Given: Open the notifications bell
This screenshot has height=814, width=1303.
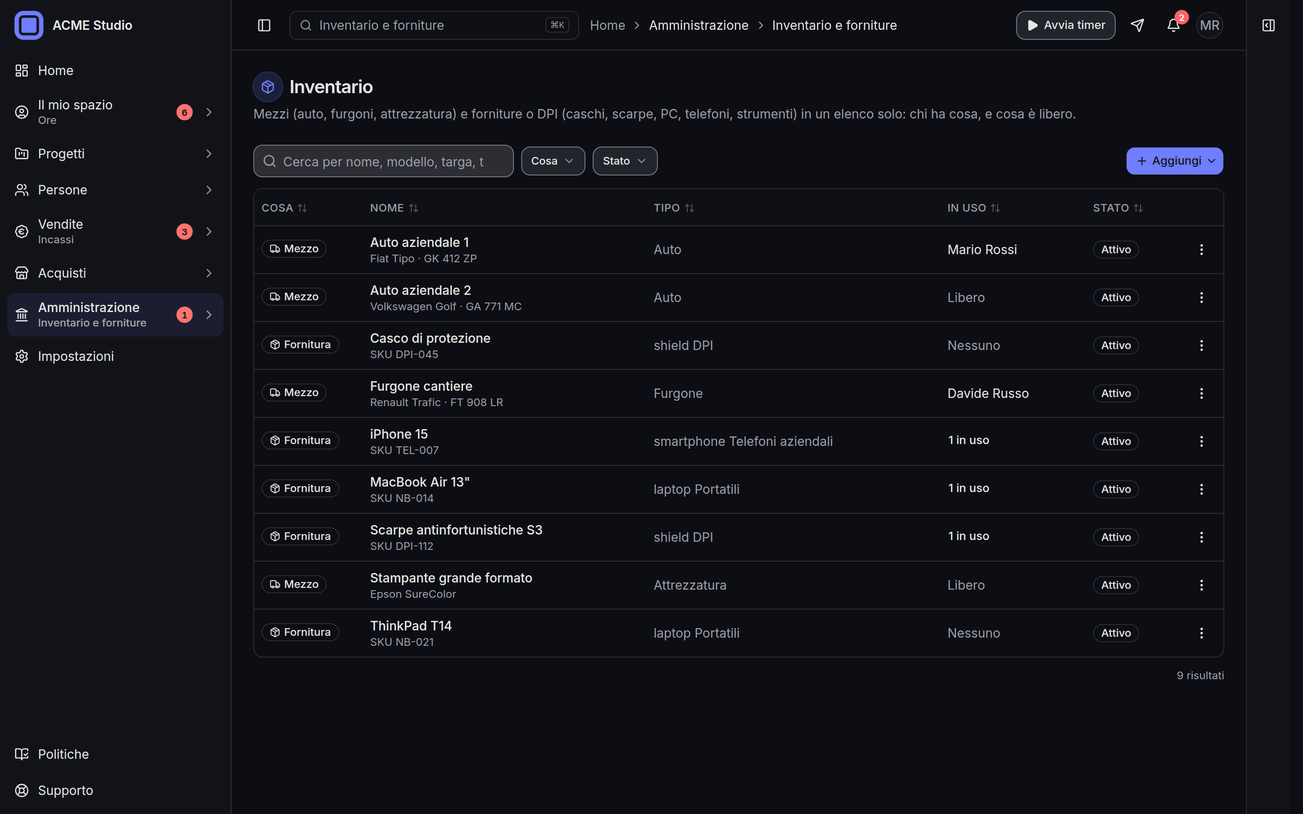Looking at the screenshot, I should (1173, 25).
